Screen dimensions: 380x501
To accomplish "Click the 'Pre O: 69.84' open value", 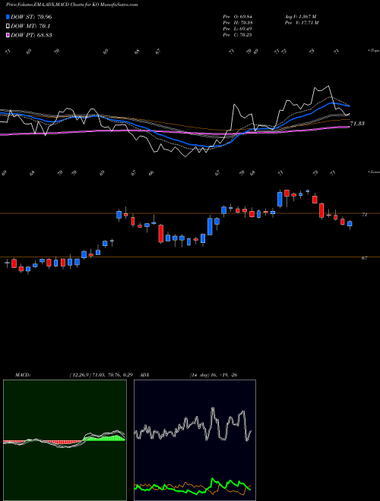I will pyautogui.click(x=237, y=17).
